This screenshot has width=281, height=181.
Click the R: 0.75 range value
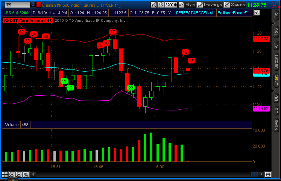pyautogui.click(x=158, y=13)
